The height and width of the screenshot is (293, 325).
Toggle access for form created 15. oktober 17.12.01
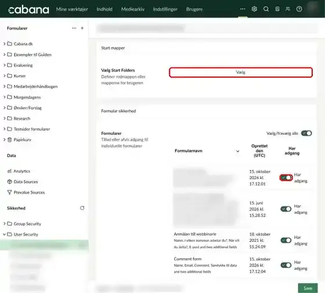coord(286,177)
